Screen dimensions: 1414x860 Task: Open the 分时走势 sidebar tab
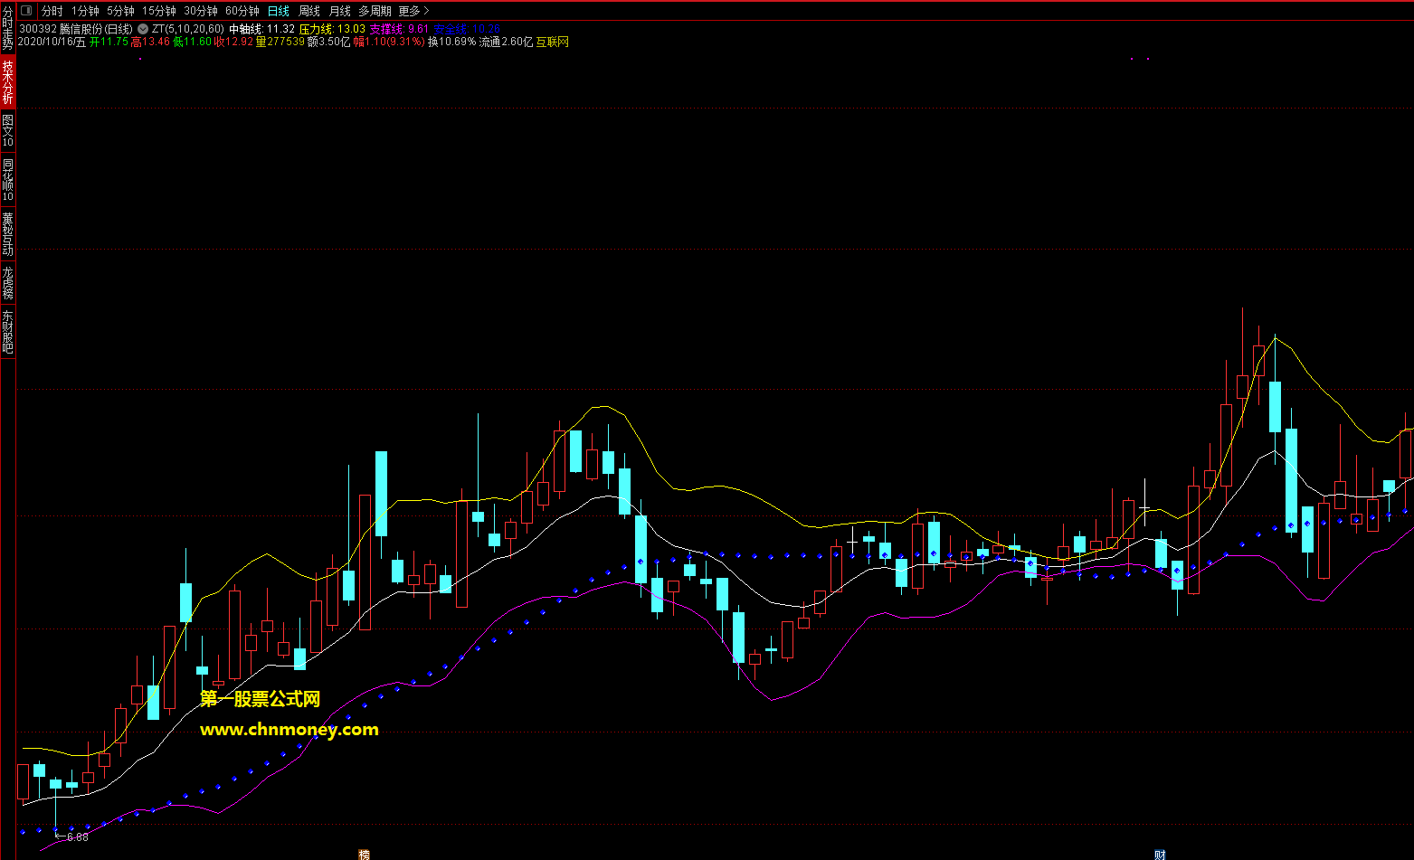[7, 27]
